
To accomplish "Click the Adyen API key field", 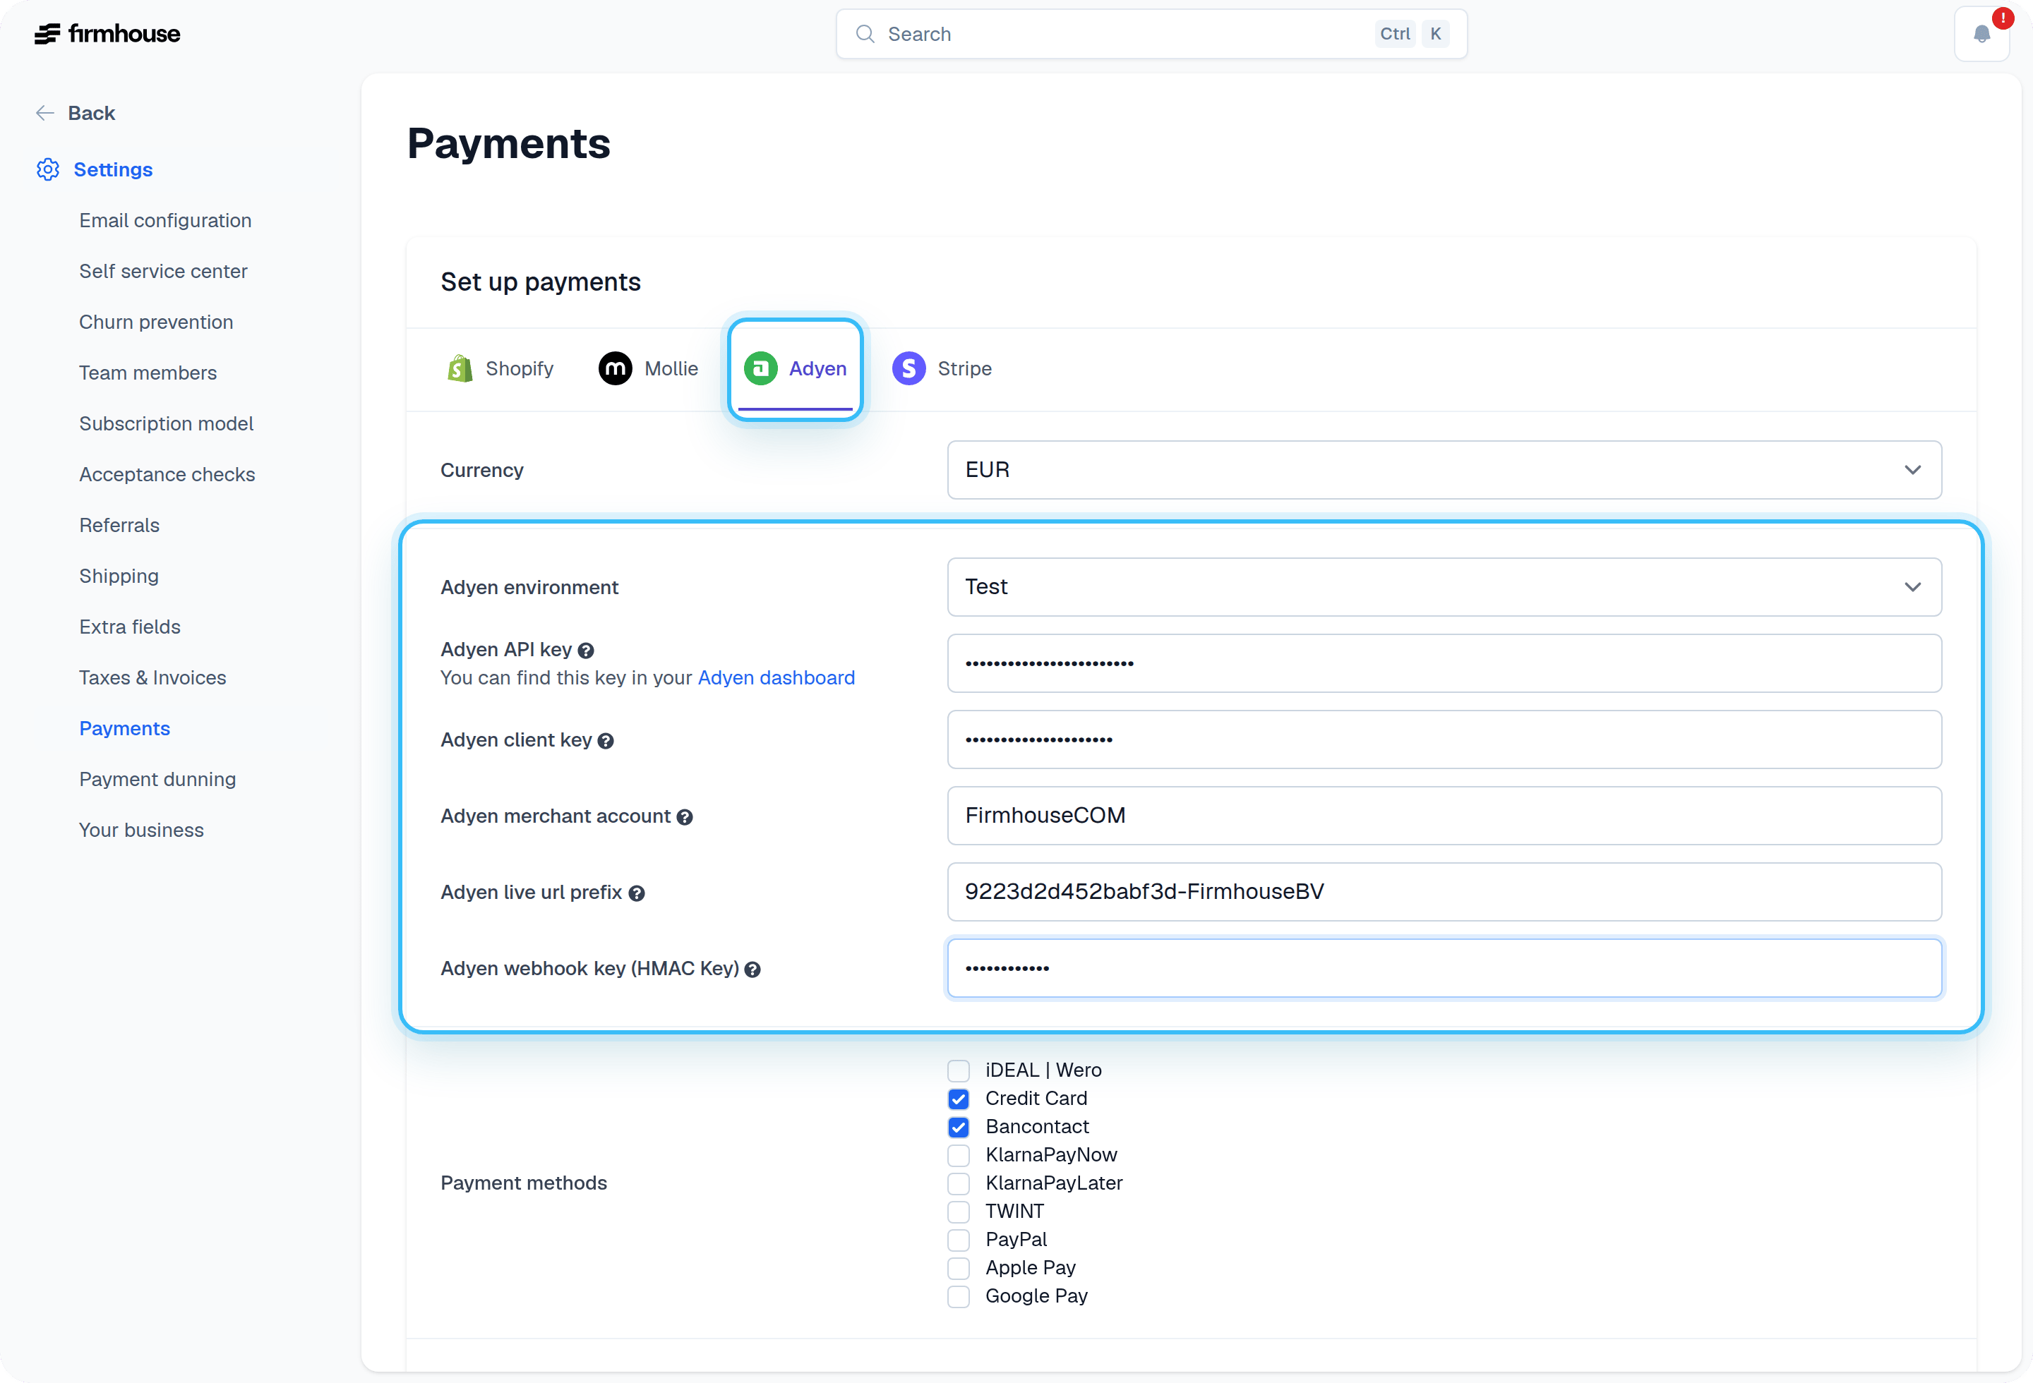I will click(1444, 663).
